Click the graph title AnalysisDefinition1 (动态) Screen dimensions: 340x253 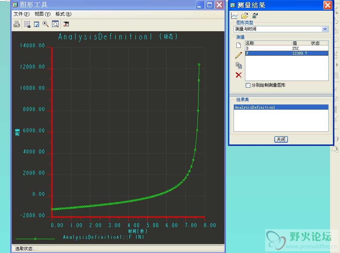118,37
